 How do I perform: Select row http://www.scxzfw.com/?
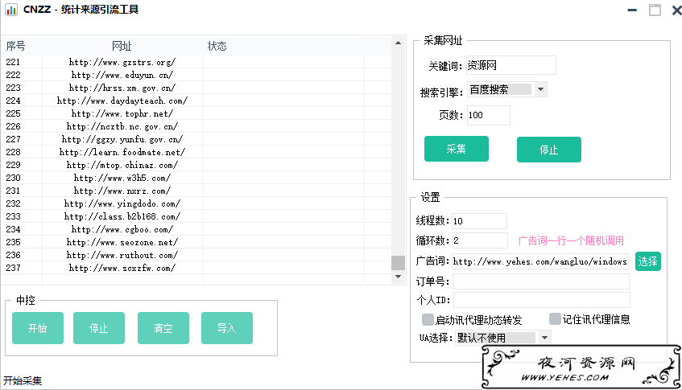(x=196, y=268)
